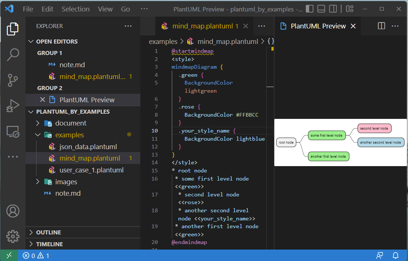
Task: Open notifications bell in status bar
Action: click(395, 255)
